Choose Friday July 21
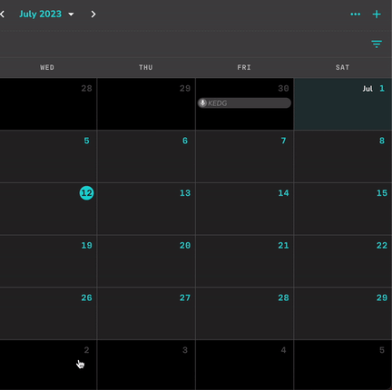 pyautogui.click(x=244, y=261)
